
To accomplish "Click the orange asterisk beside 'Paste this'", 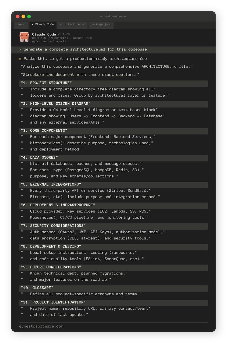I will 20,59.
